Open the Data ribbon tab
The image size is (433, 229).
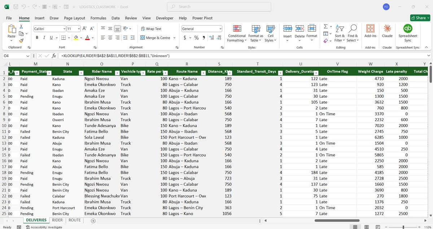coord(115,18)
